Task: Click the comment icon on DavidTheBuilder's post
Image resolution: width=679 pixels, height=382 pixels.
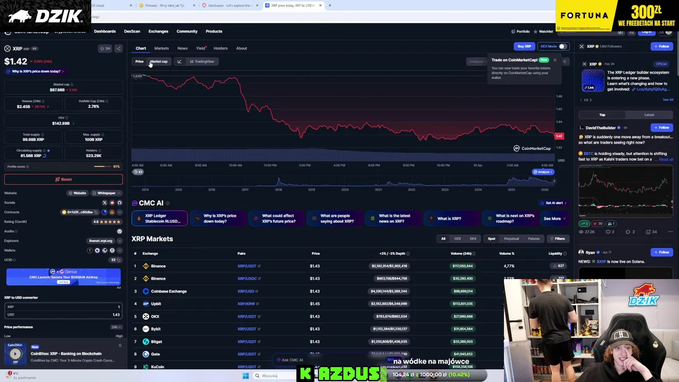Action: click(x=607, y=232)
